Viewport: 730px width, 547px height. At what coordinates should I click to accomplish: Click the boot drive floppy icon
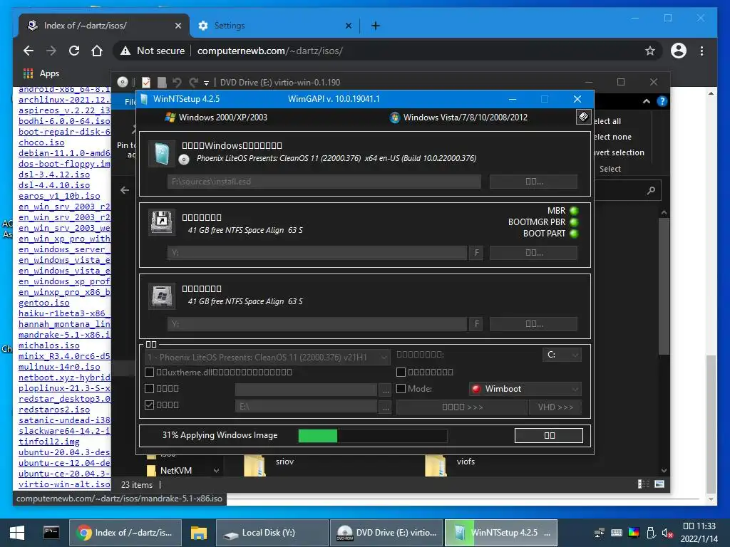tap(162, 222)
